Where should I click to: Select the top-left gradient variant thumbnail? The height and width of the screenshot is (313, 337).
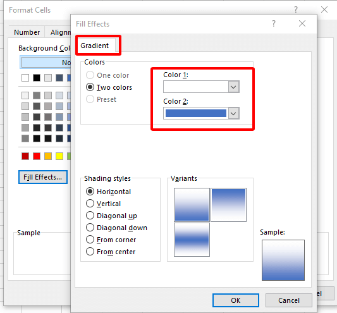point(192,205)
